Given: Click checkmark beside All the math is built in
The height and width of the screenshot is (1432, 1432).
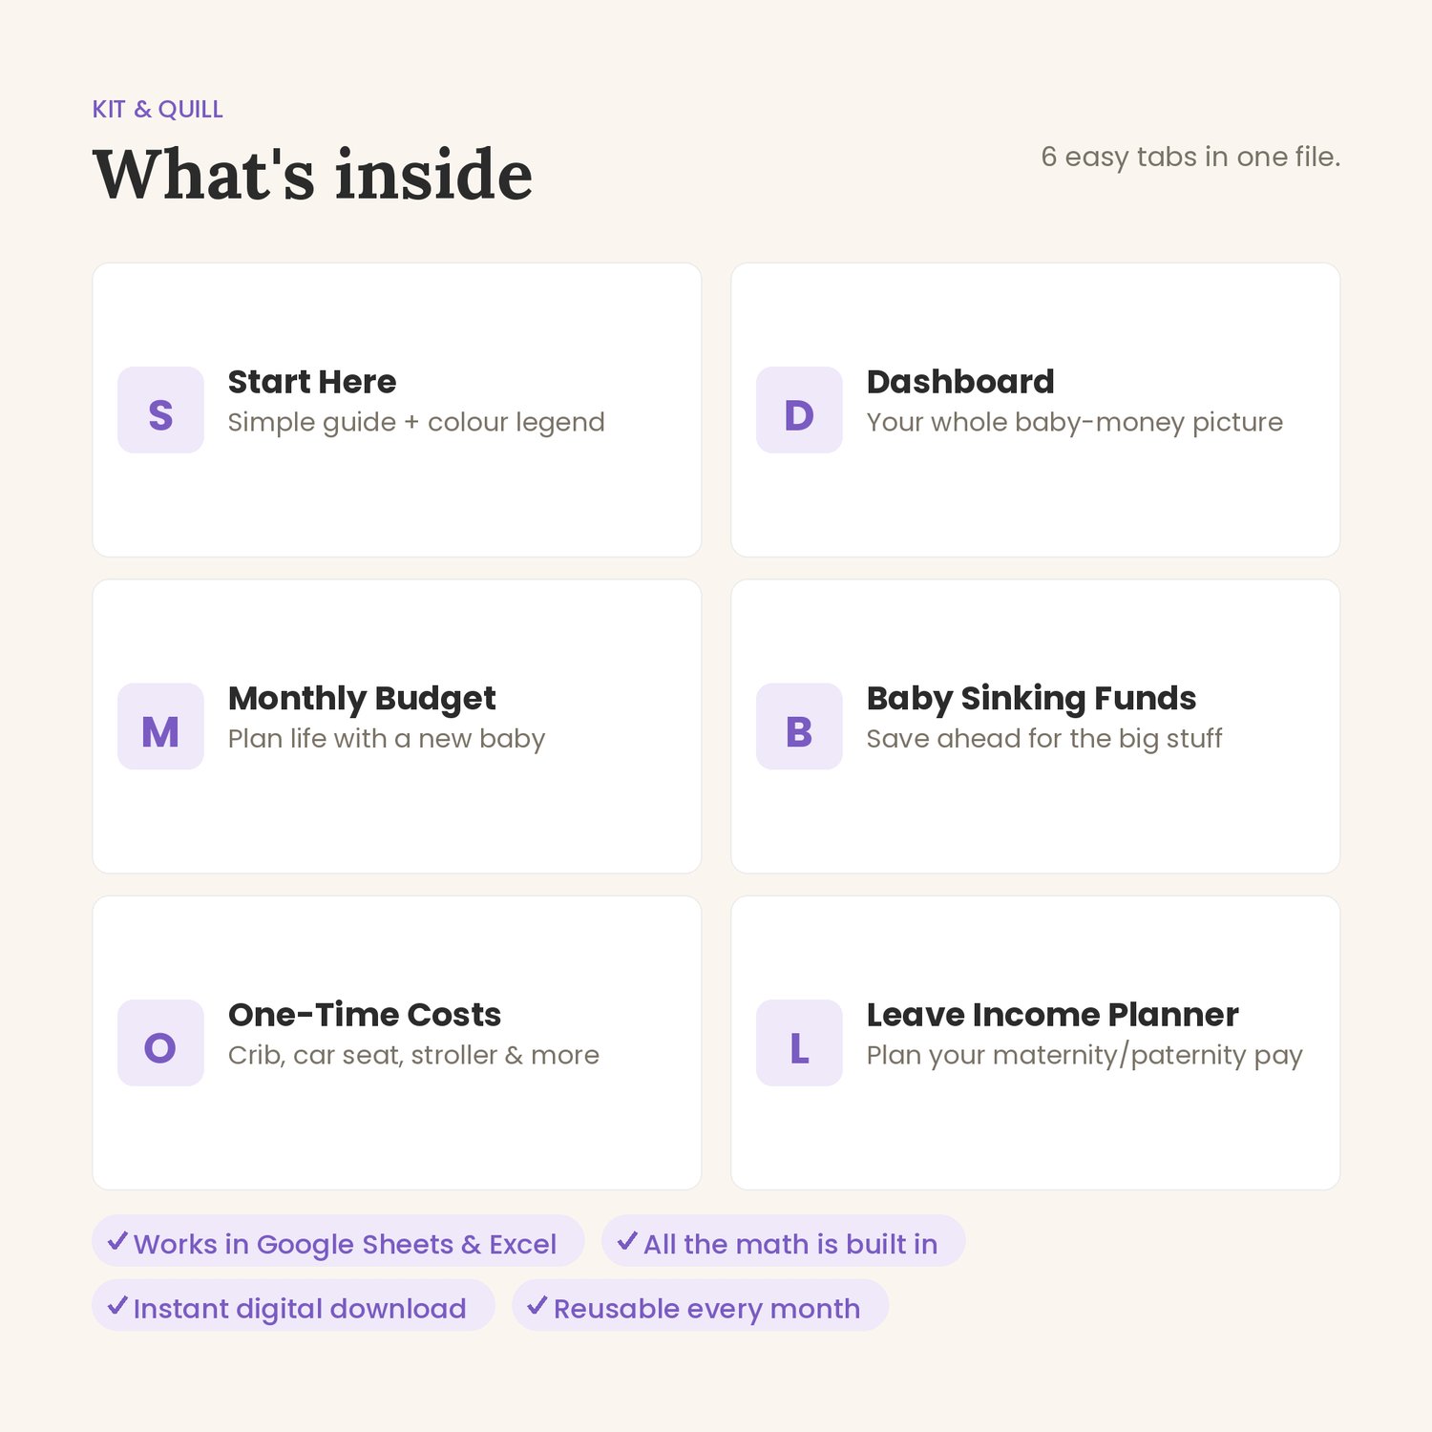Looking at the screenshot, I should tap(627, 1241).
